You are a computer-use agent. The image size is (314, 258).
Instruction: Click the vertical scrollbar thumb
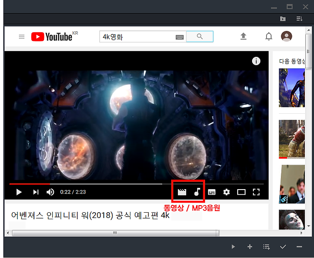click(308, 51)
